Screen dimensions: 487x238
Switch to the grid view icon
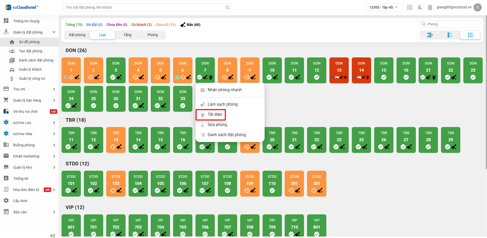point(470,35)
